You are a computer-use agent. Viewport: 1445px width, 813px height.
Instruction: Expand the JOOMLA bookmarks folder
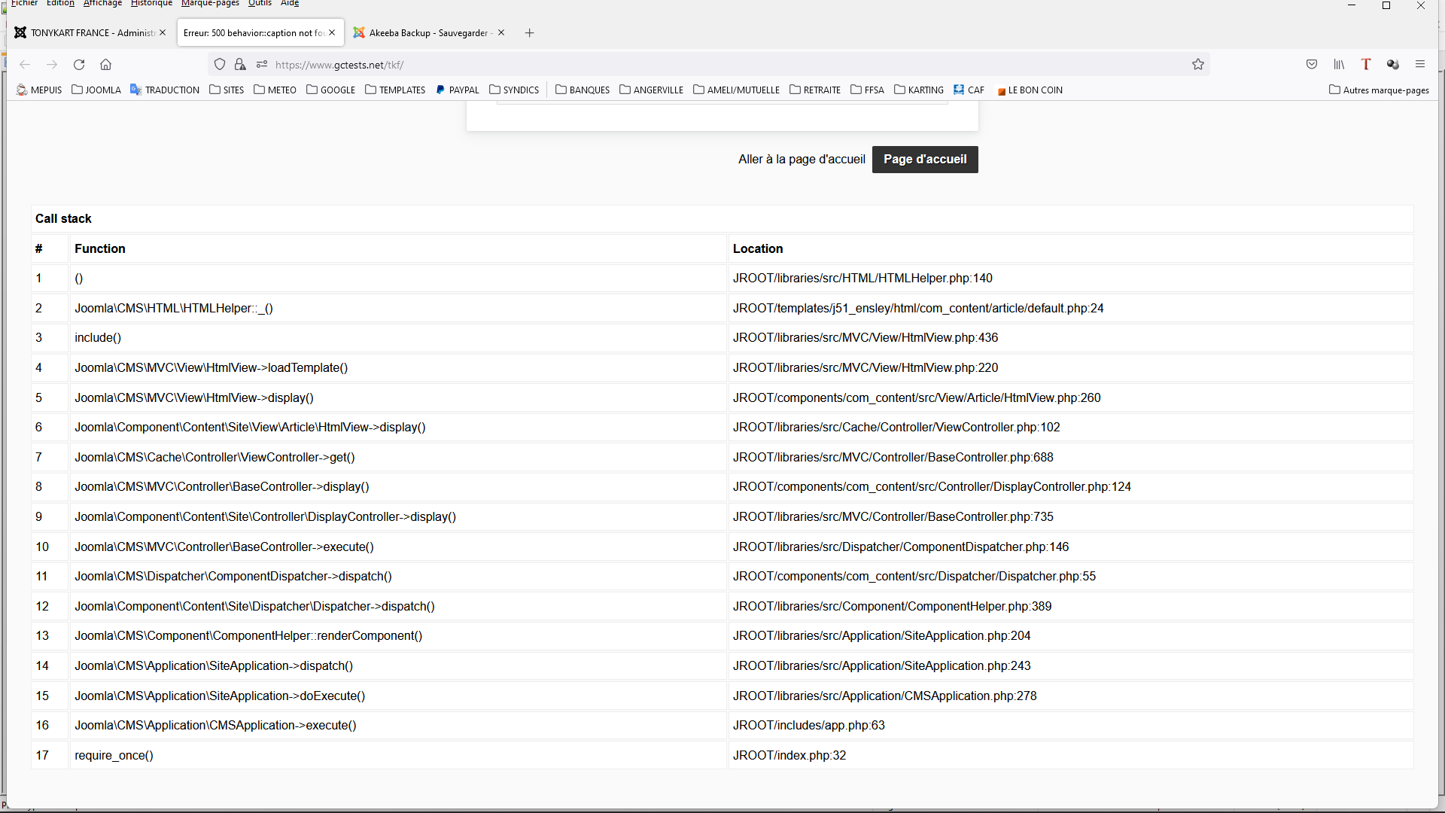point(96,90)
